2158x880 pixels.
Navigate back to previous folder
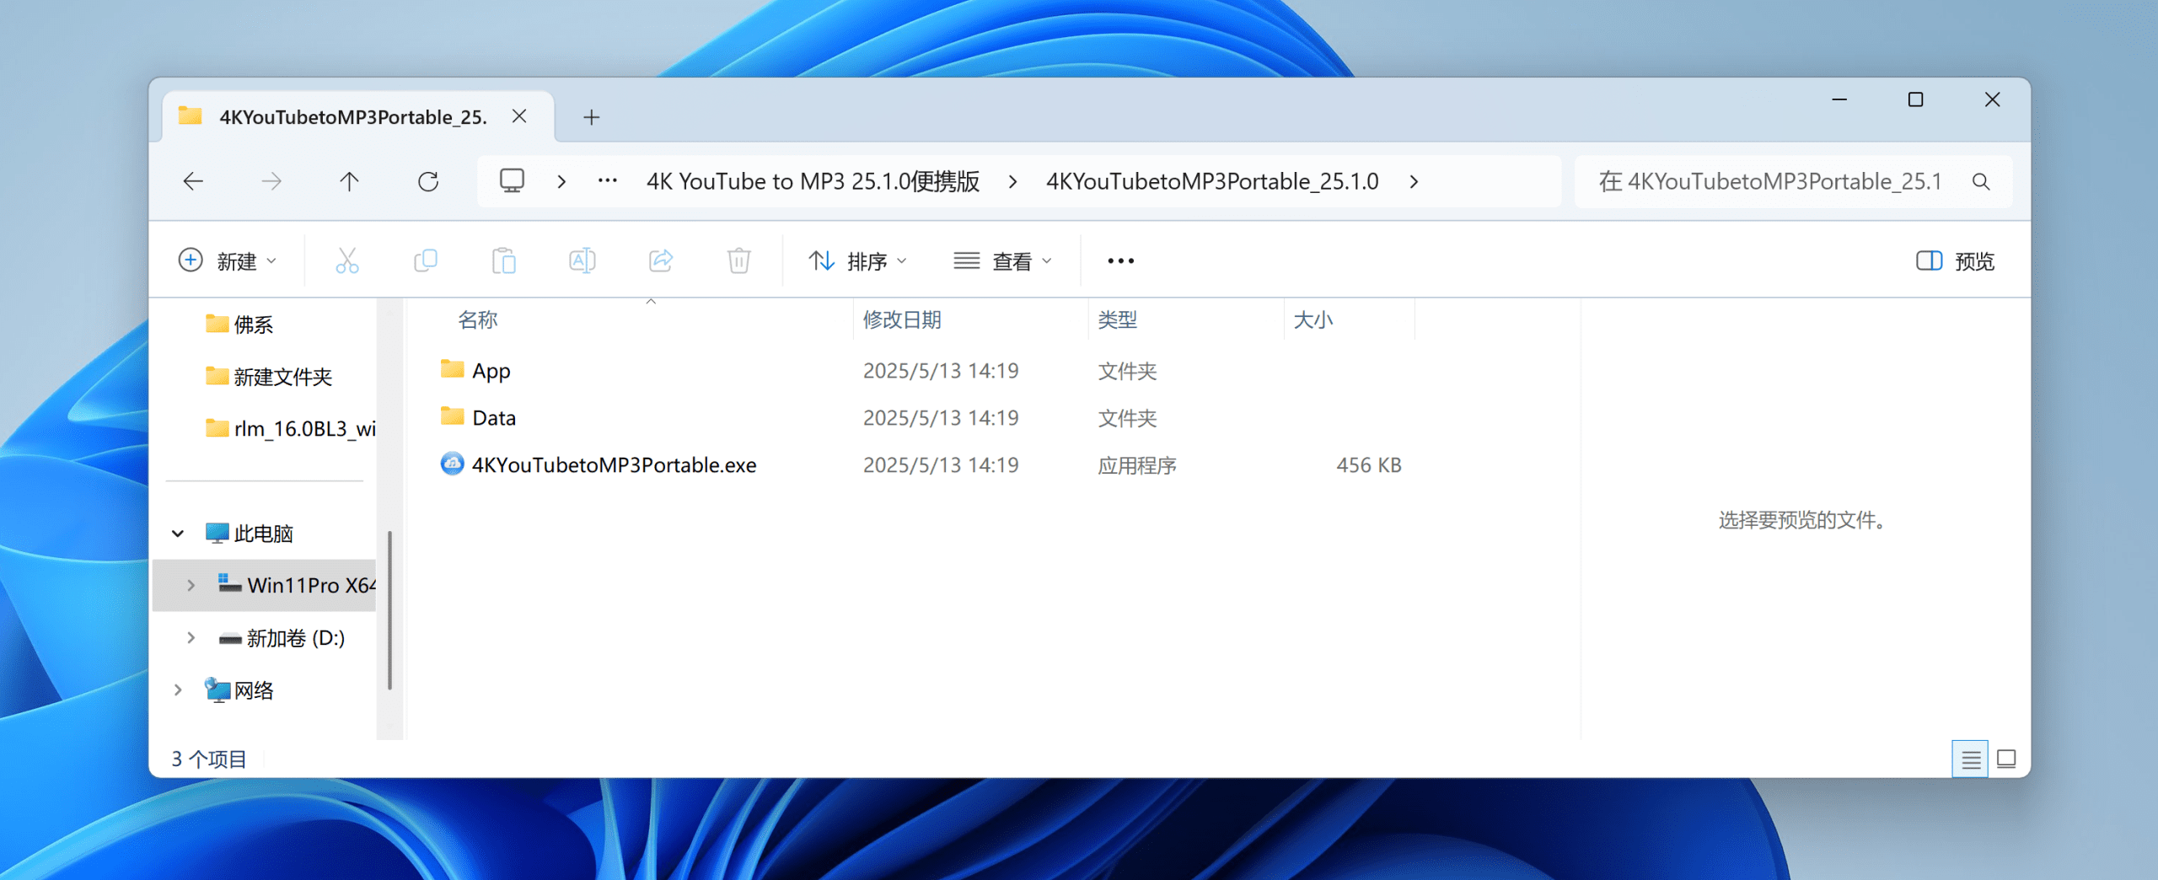[194, 181]
